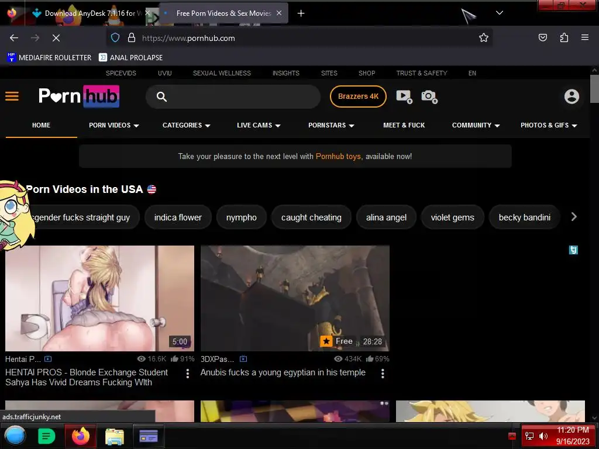List all tabs with the chevron
Image resolution: width=599 pixels, height=449 pixels.
[x=499, y=13]
